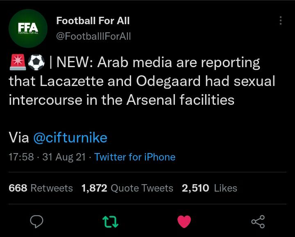295x237 pixels.
Task: View the 2,510 Likes list
Action: (209, 188)
